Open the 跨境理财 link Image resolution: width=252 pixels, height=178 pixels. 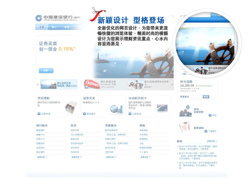pyautogui.click(x=40, y=130)
